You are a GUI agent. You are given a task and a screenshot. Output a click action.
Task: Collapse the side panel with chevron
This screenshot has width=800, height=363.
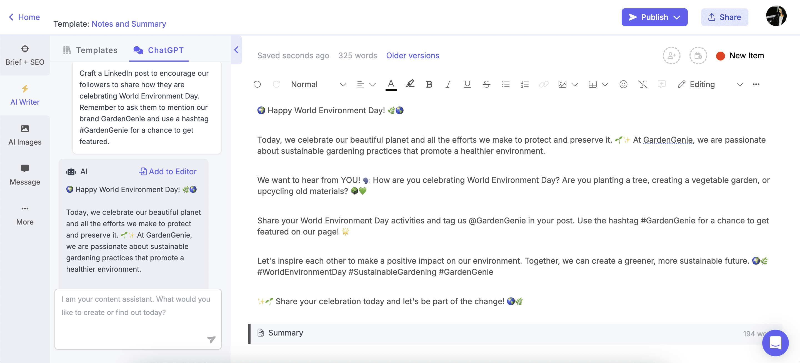point(236,50)
